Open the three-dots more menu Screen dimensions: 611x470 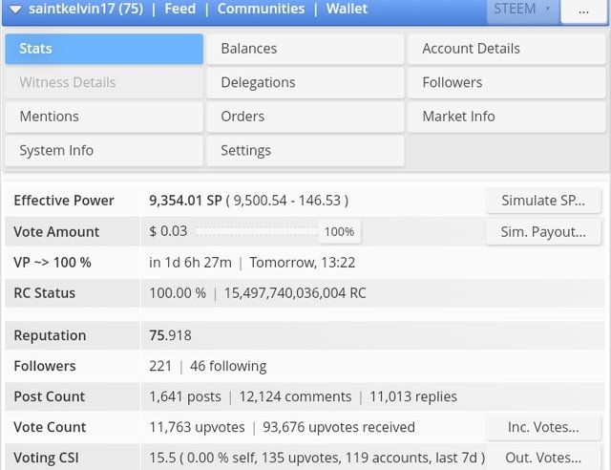[583, 11]
